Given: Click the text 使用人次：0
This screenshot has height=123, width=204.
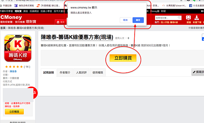Looking at the screenshot, I should (x=122, y=38).
